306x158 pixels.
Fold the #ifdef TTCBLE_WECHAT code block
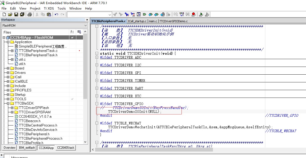[x=97, y=123]
